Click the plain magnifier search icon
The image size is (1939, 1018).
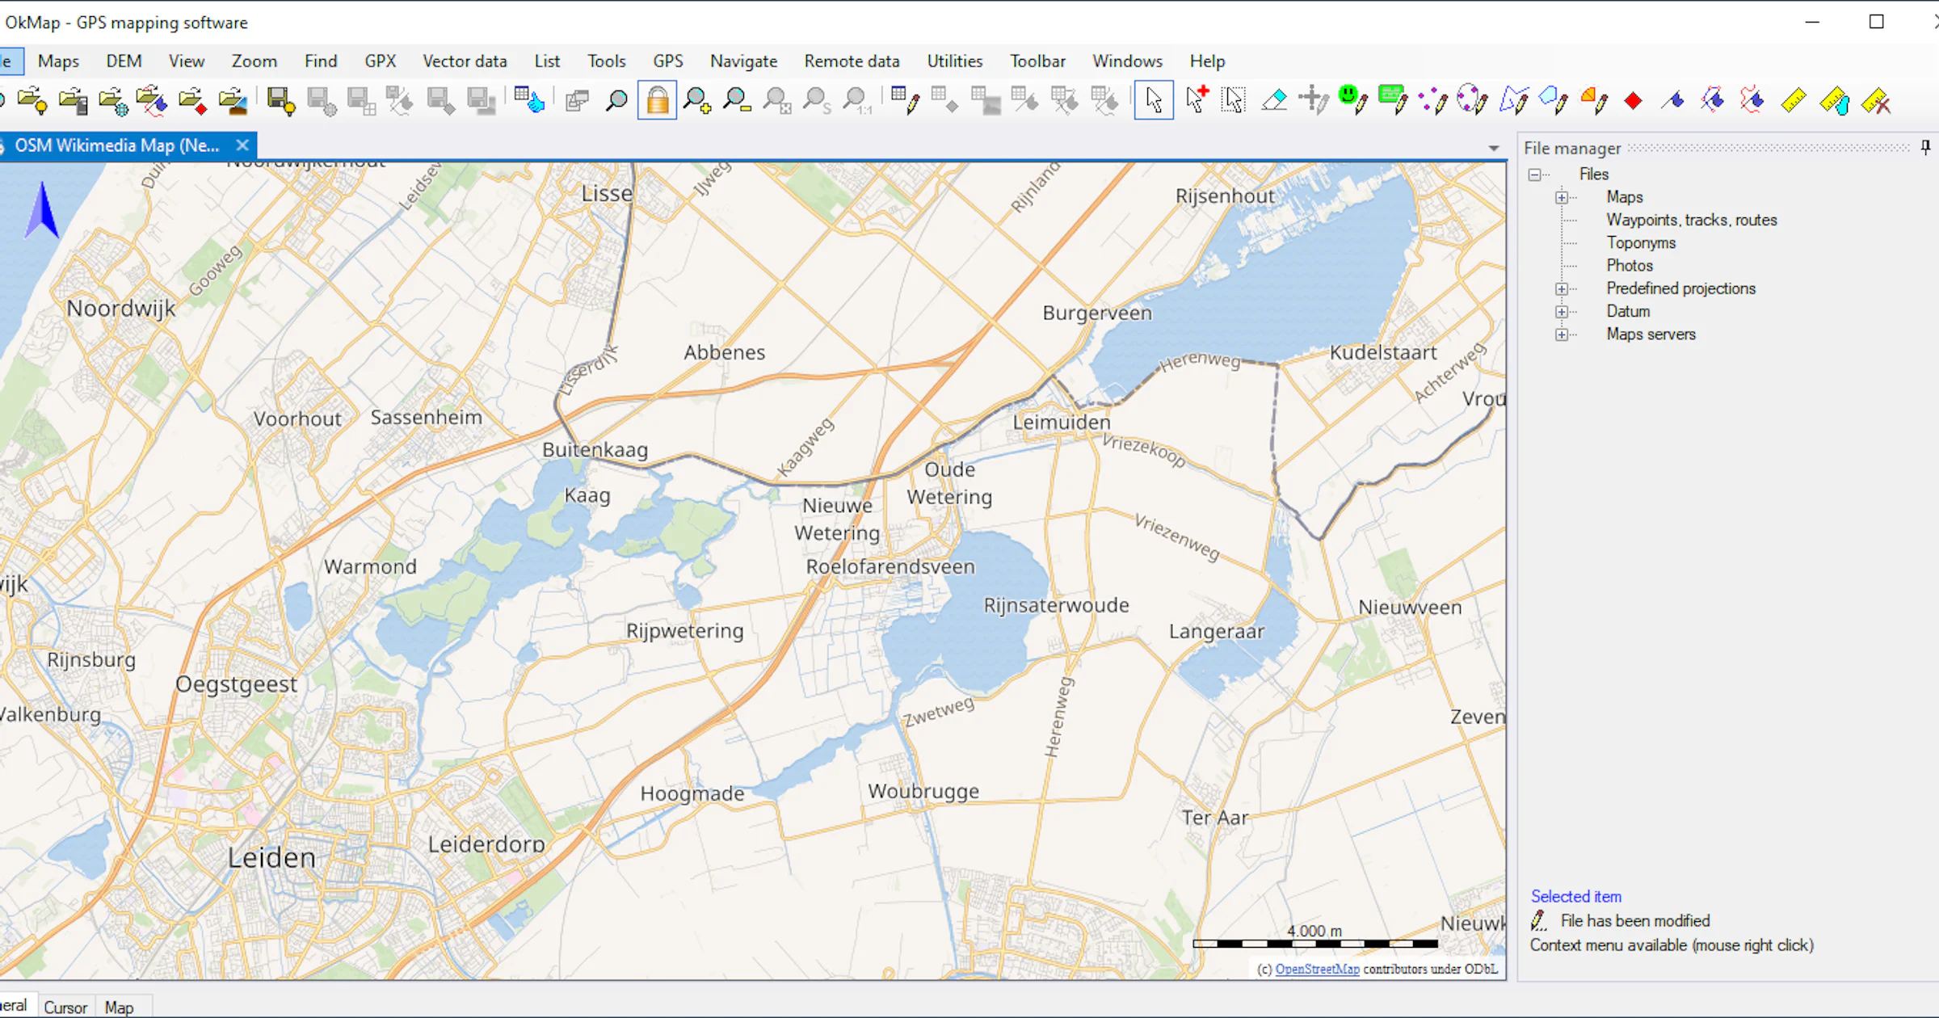pos(616,101)
